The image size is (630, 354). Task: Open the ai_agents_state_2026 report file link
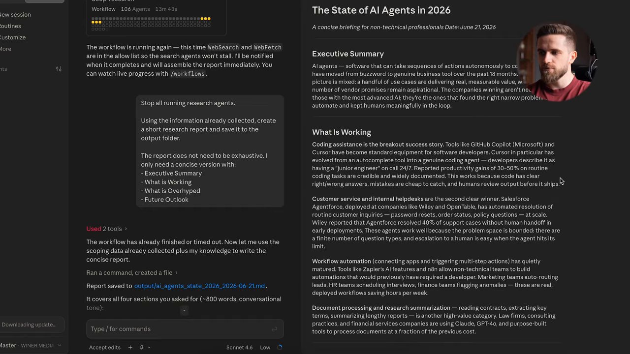click(x=199, y=286)
